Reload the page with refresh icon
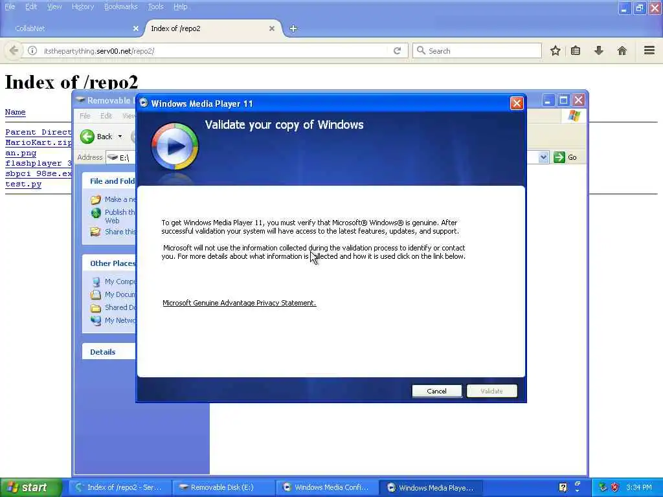The width and height of the screenshot is (663, 497). (397, 50)
